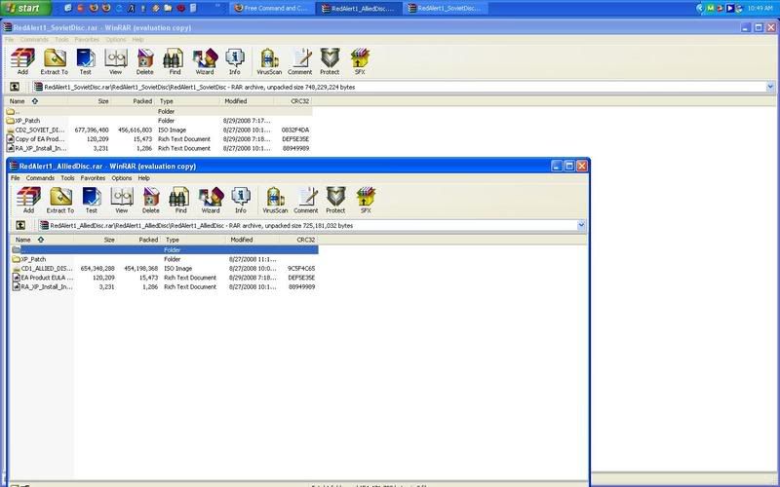Image resolution: width=780 pixels, height=487 pixels.
Task: Run Test in SovietDisc window toolbar
Action: [x=86, y=61]
